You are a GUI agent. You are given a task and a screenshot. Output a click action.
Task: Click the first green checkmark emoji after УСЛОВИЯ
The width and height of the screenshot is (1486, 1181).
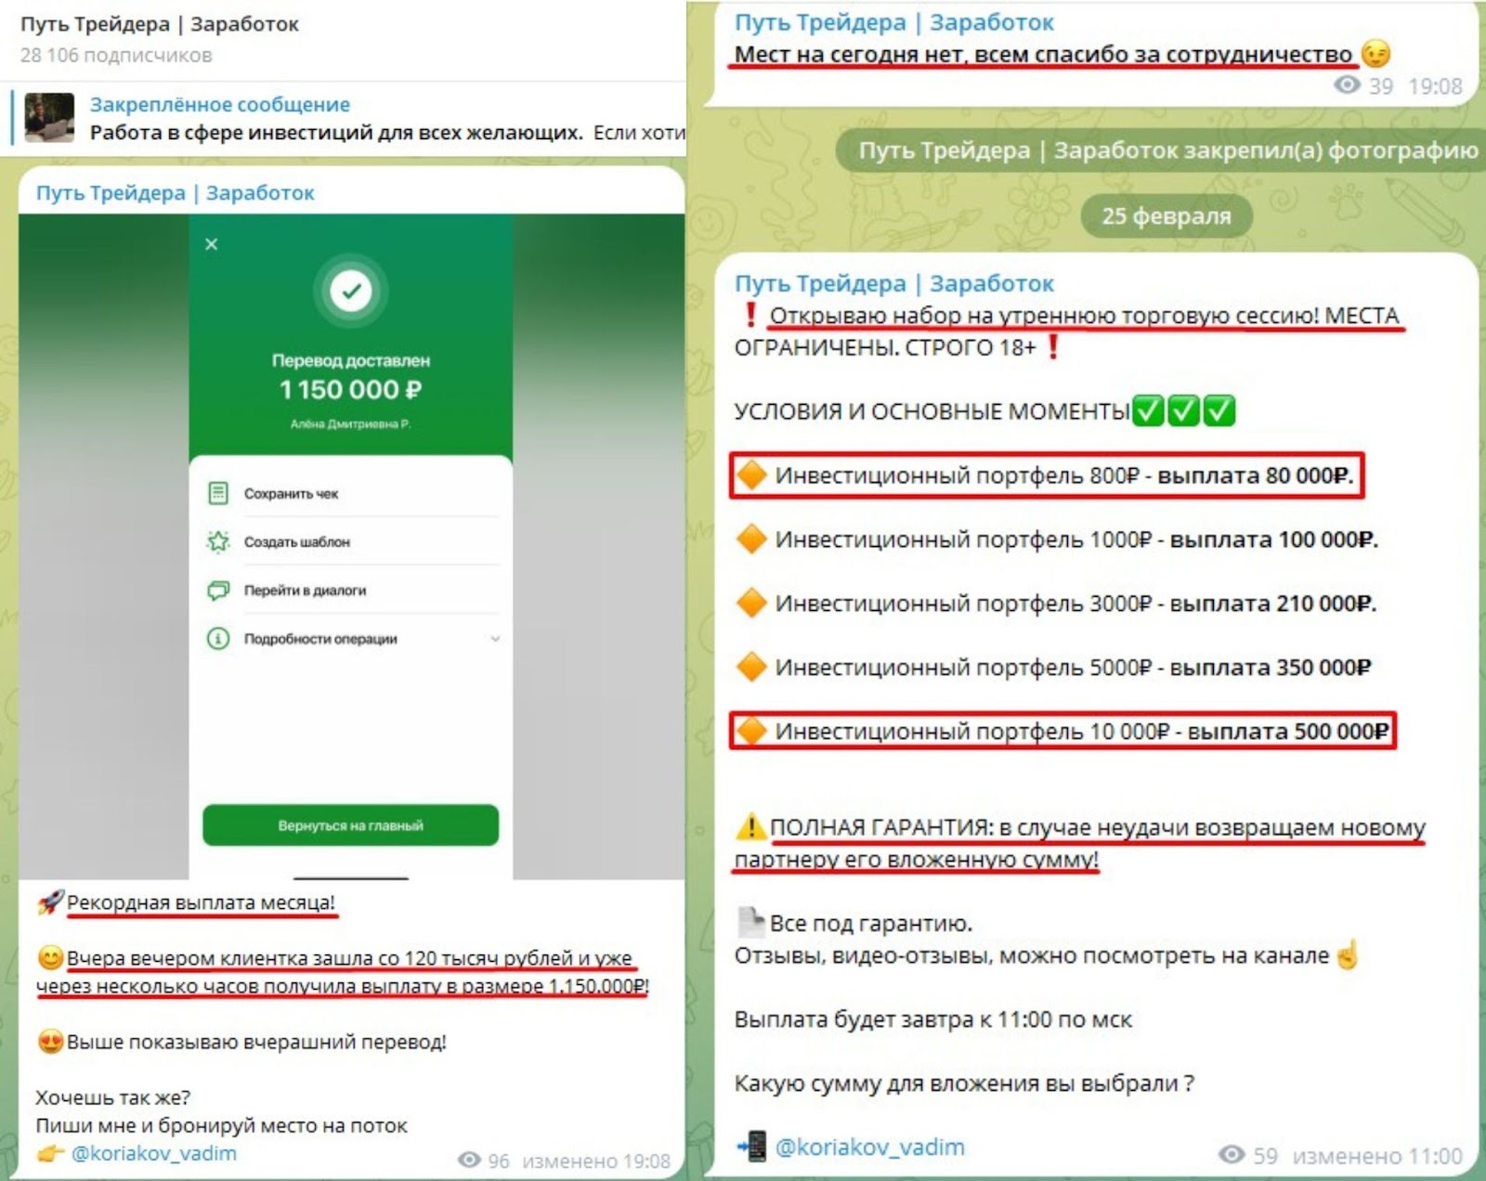coord(1149,410)
